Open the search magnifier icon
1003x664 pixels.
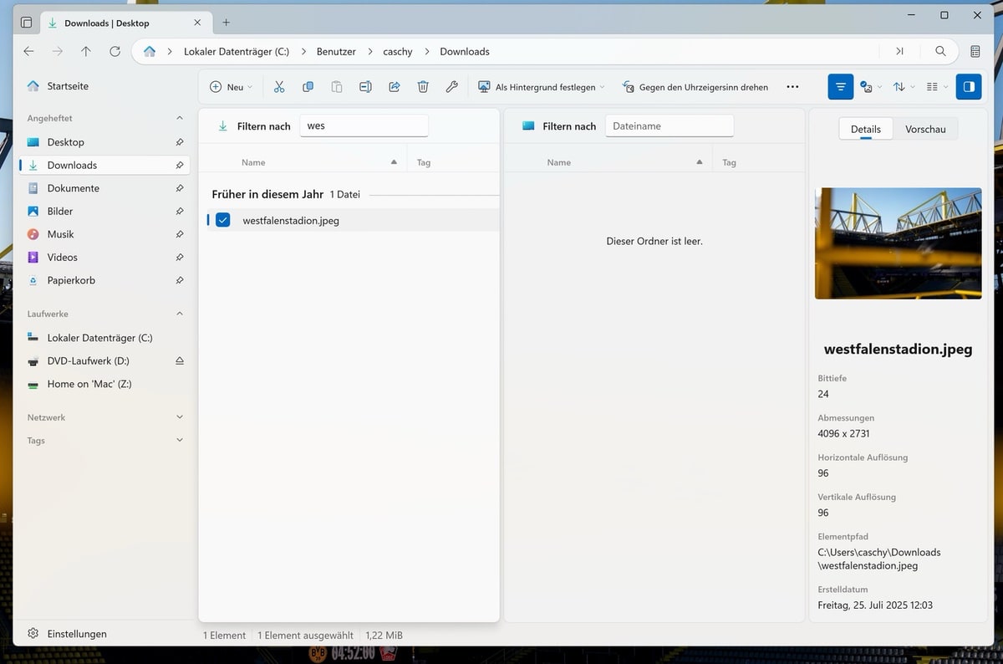940,51
